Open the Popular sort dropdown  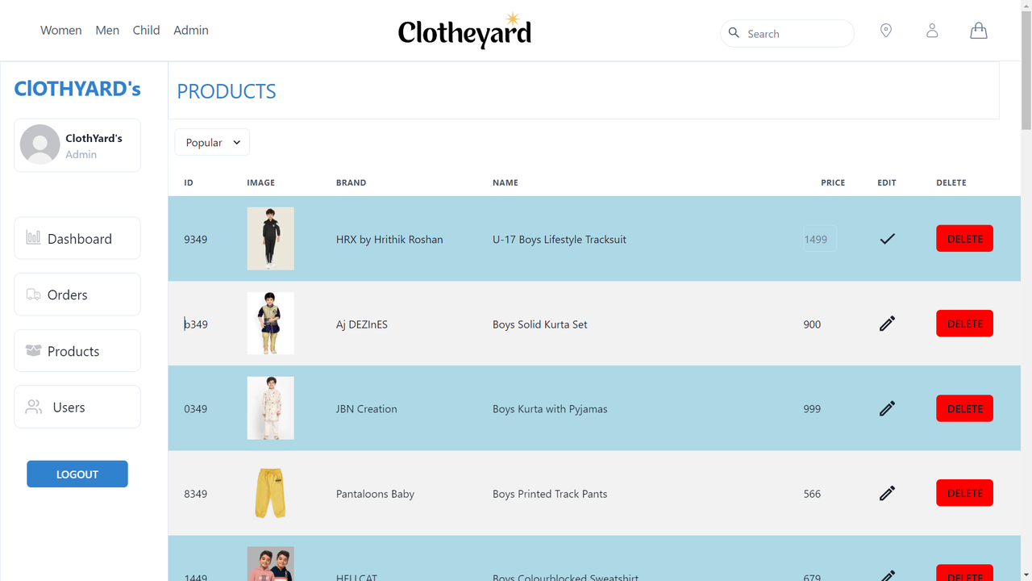pyautogui.click(x=212, y=142)
